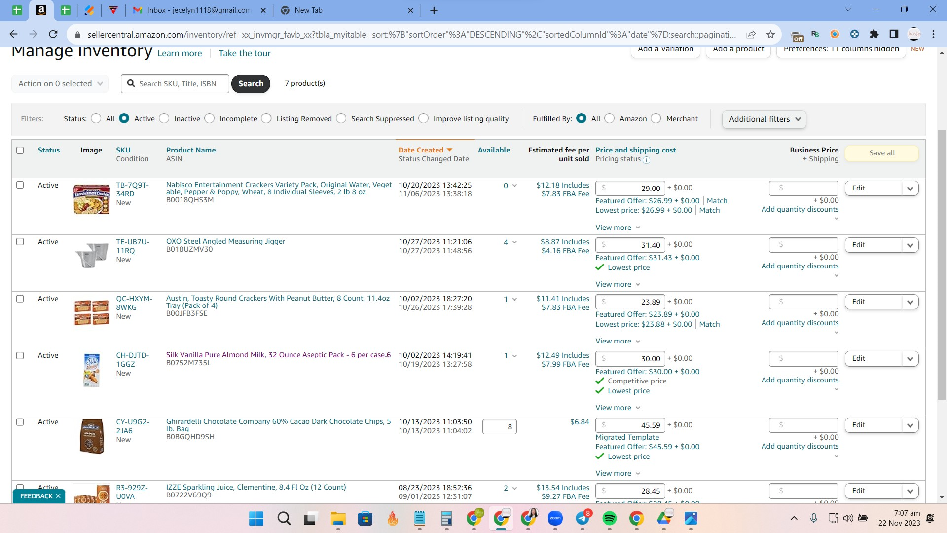Expand View more for OXO Jigger
This screenshot has height=533, width=947.
tap(618, 284)
